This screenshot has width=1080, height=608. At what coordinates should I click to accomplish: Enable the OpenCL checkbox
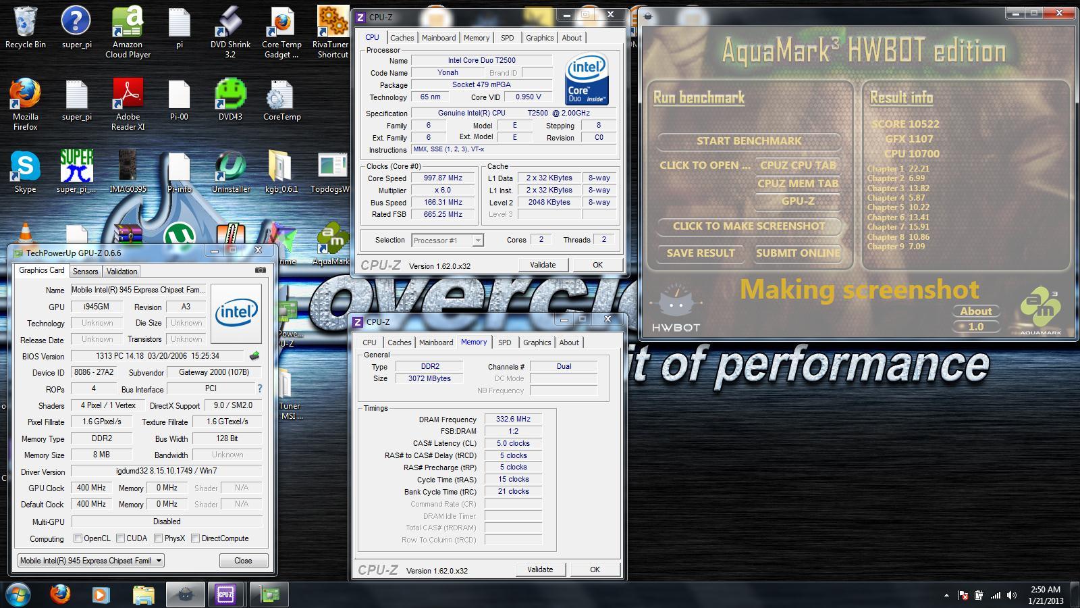[x=78, y=538]
